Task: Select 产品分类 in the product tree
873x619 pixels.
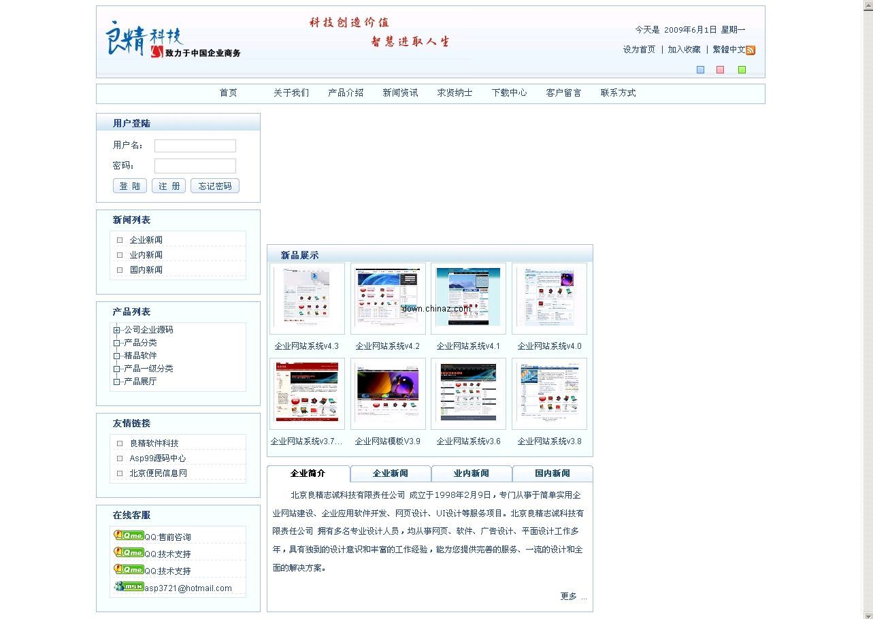Action: pos(140,343)
